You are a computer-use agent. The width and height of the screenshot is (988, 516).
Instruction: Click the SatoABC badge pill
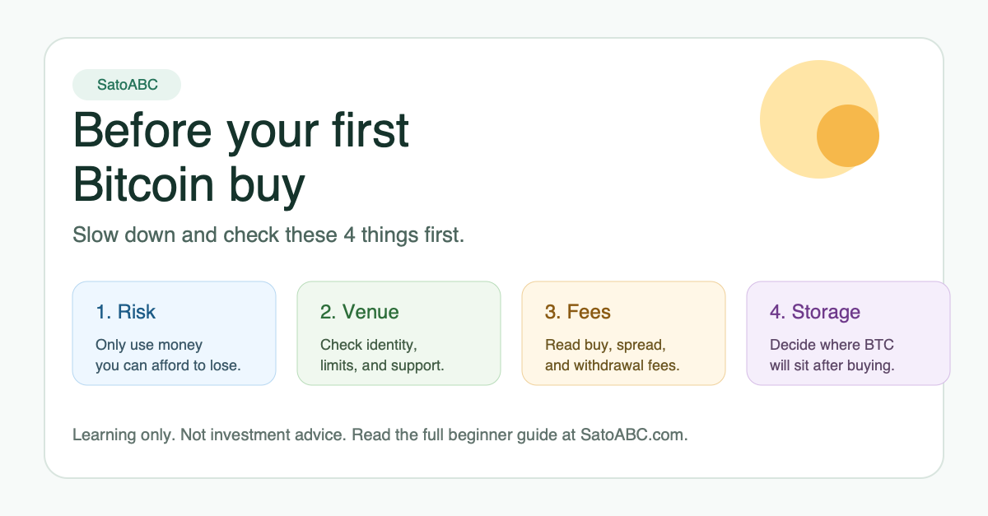point(127,85)
